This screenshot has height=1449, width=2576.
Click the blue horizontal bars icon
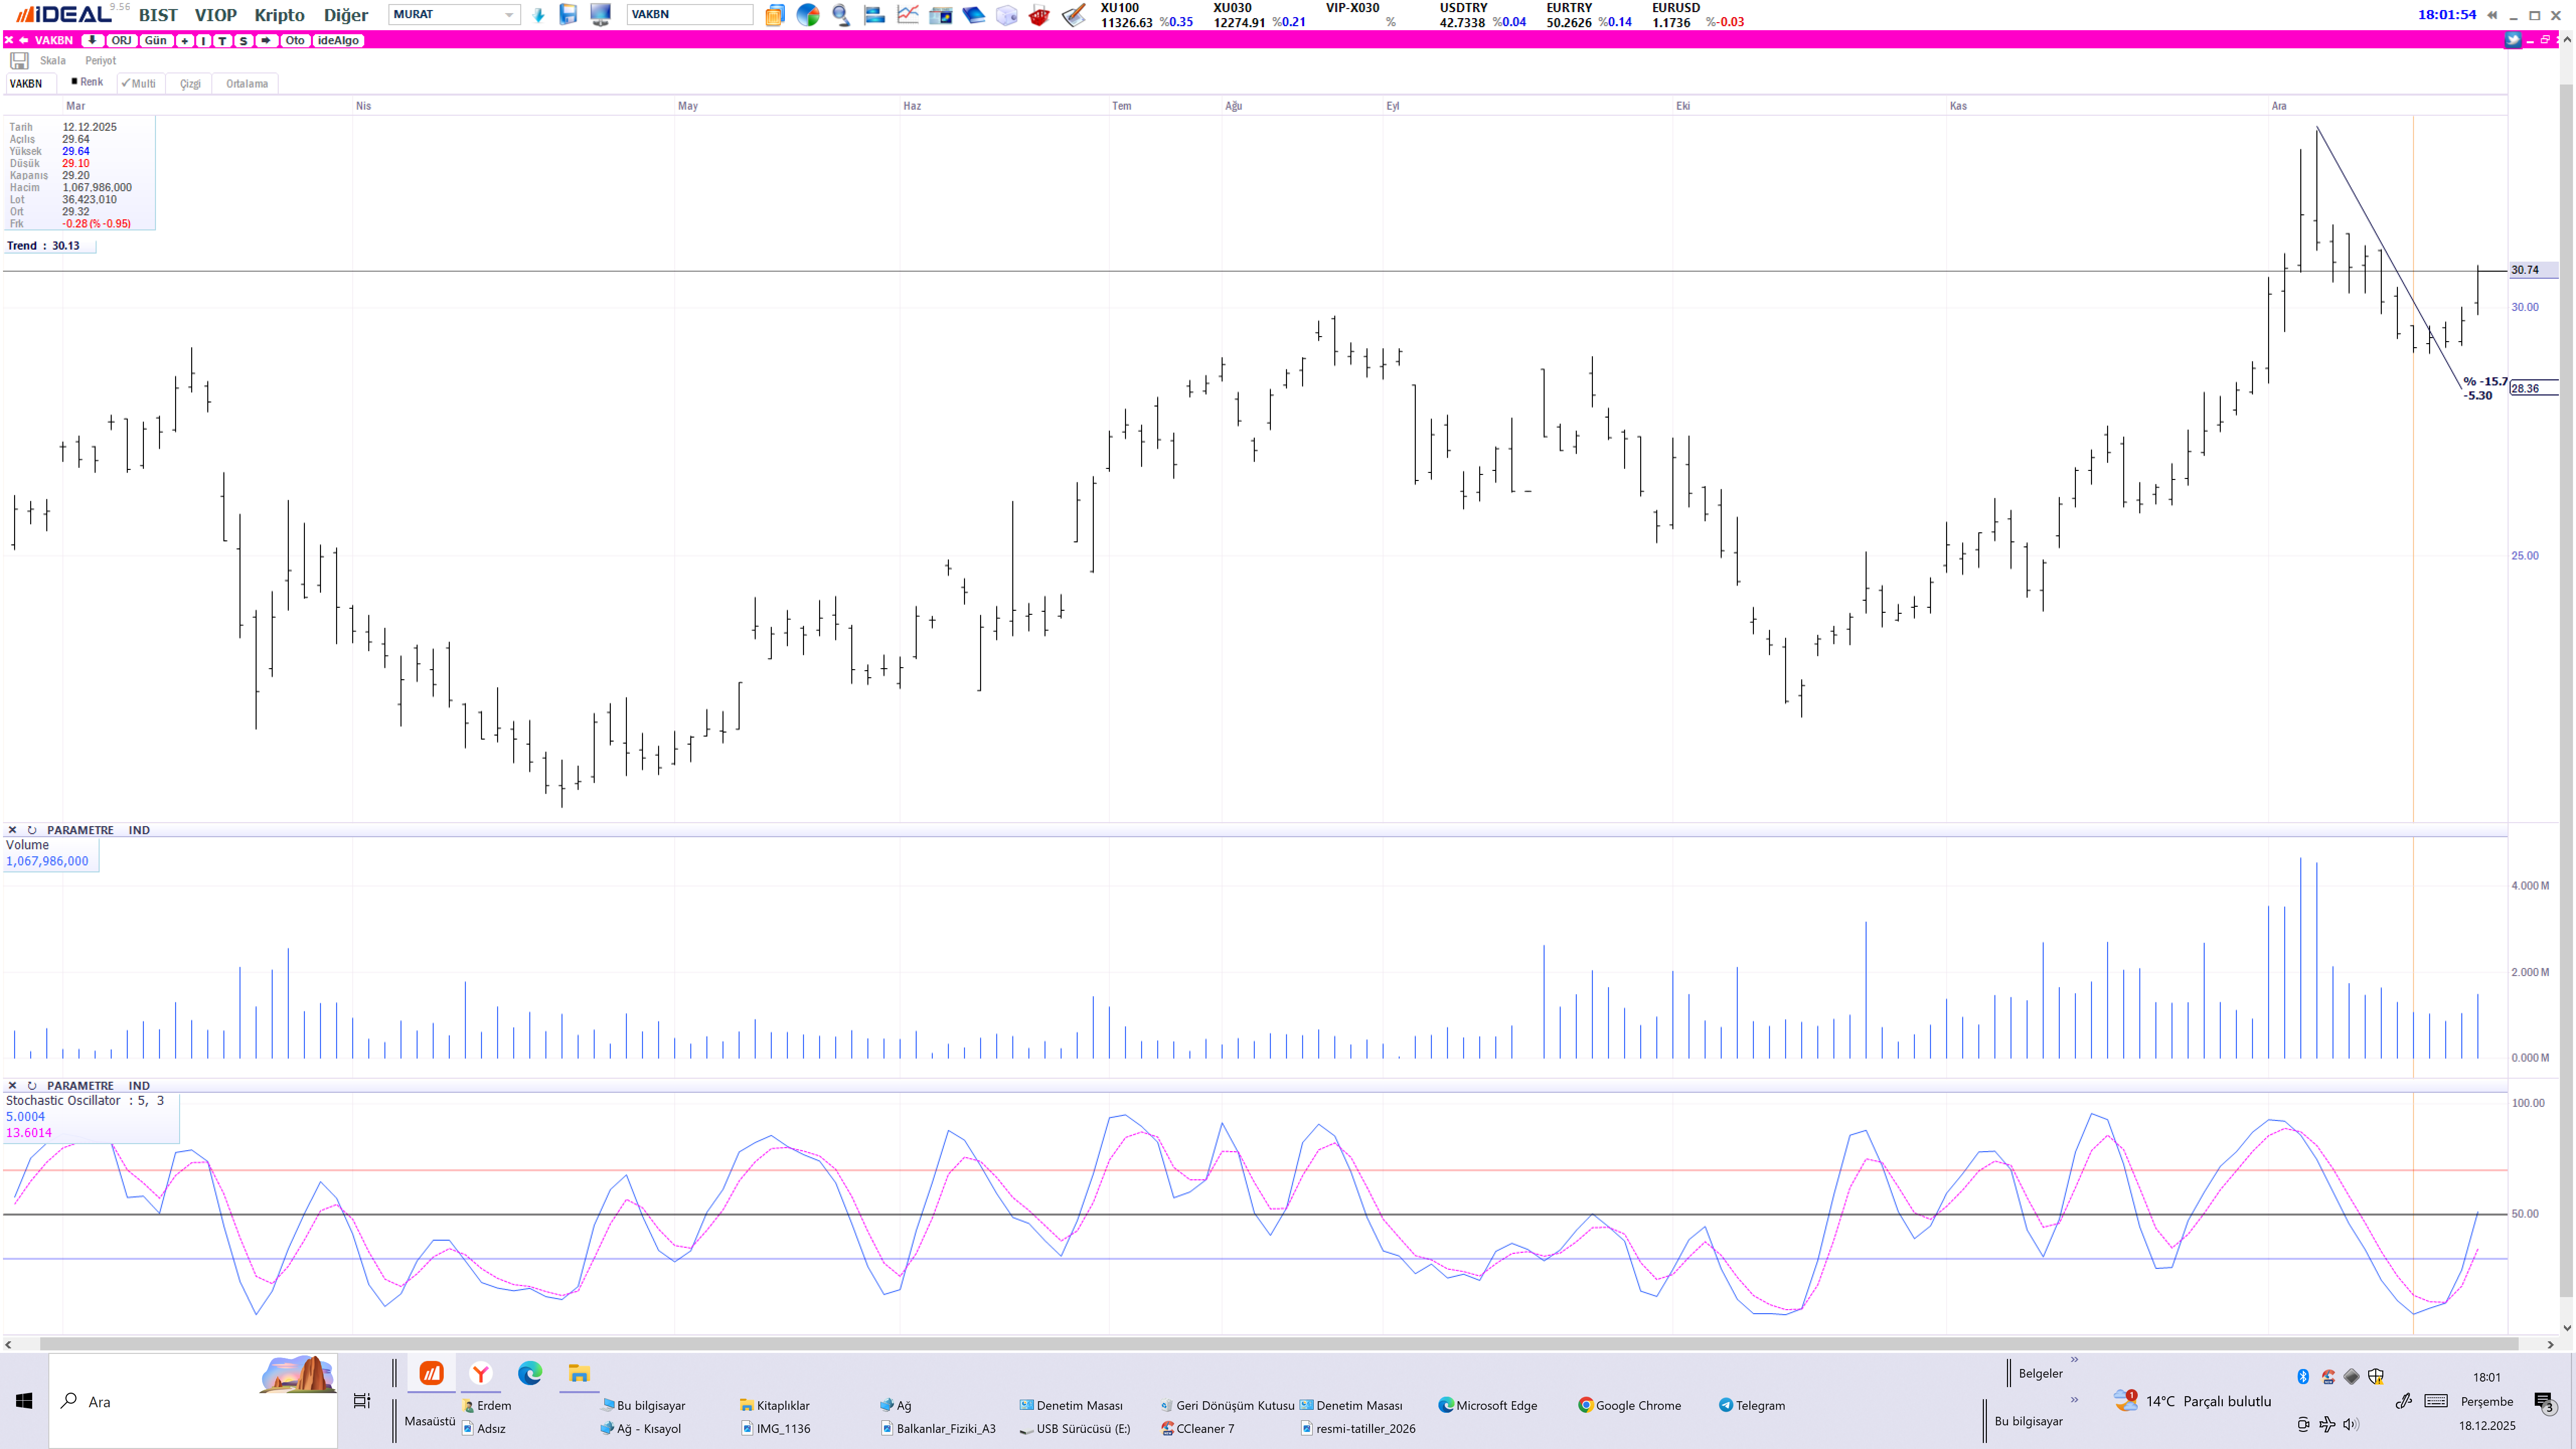(874, 15)
